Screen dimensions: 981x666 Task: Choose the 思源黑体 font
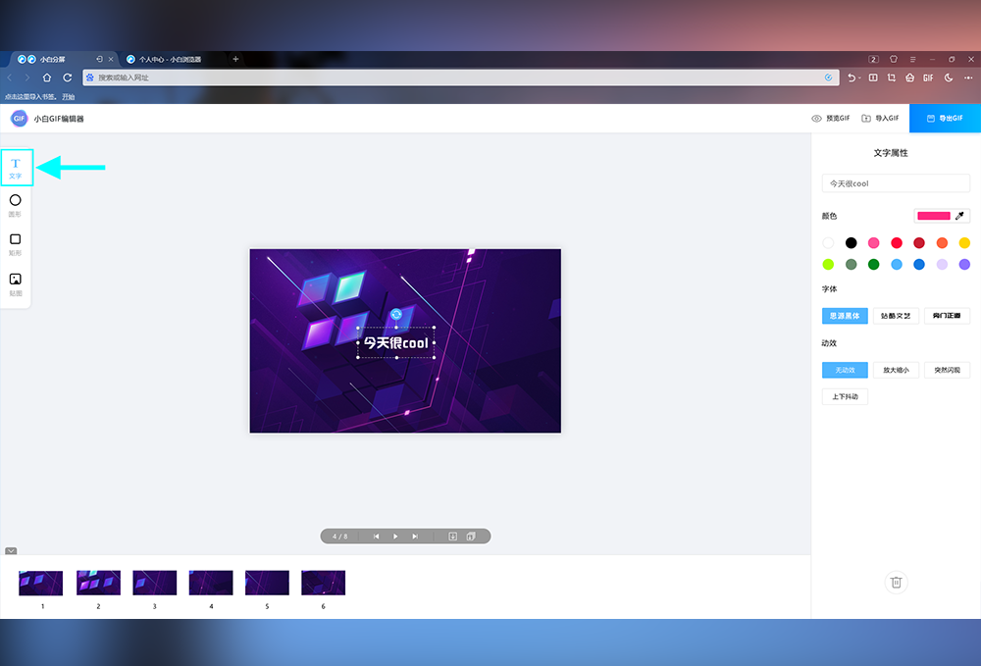(845, 316)
